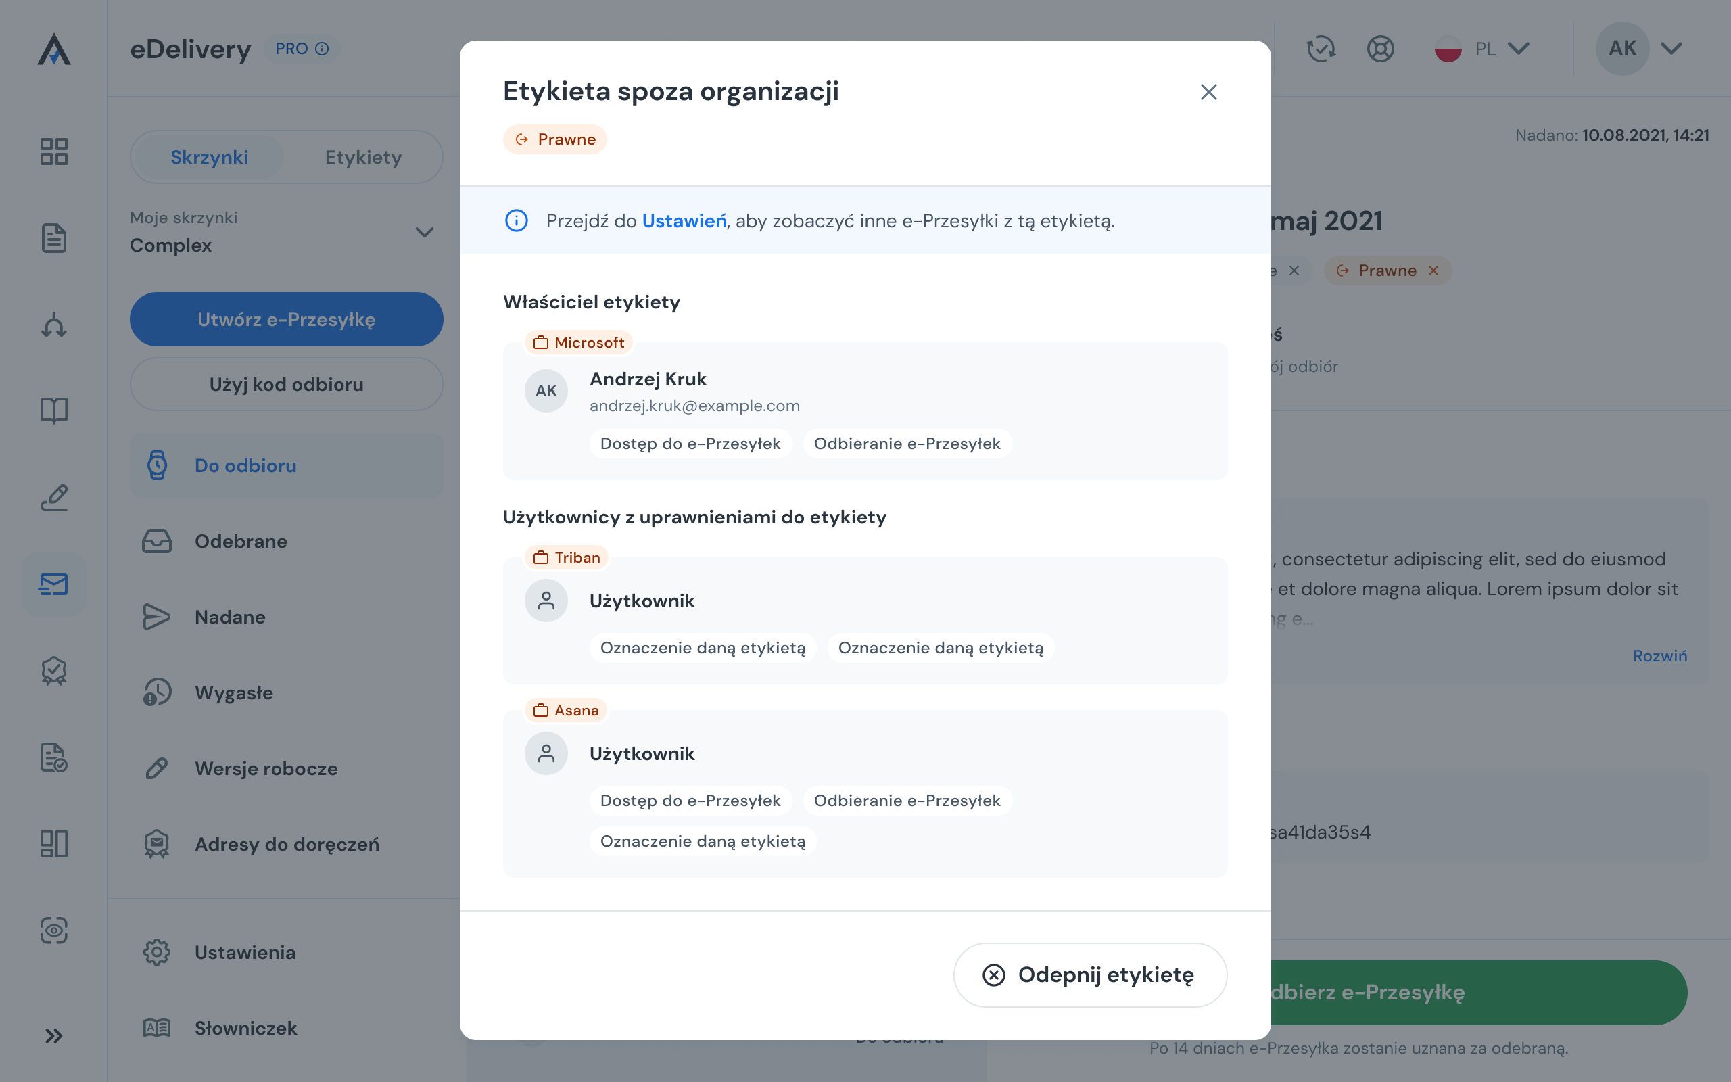Screen dimensions: 1731x1082
Task: Select the eDelivery envelope icon in sidebar
Action: pyautogui.click(x=53, y=585)
